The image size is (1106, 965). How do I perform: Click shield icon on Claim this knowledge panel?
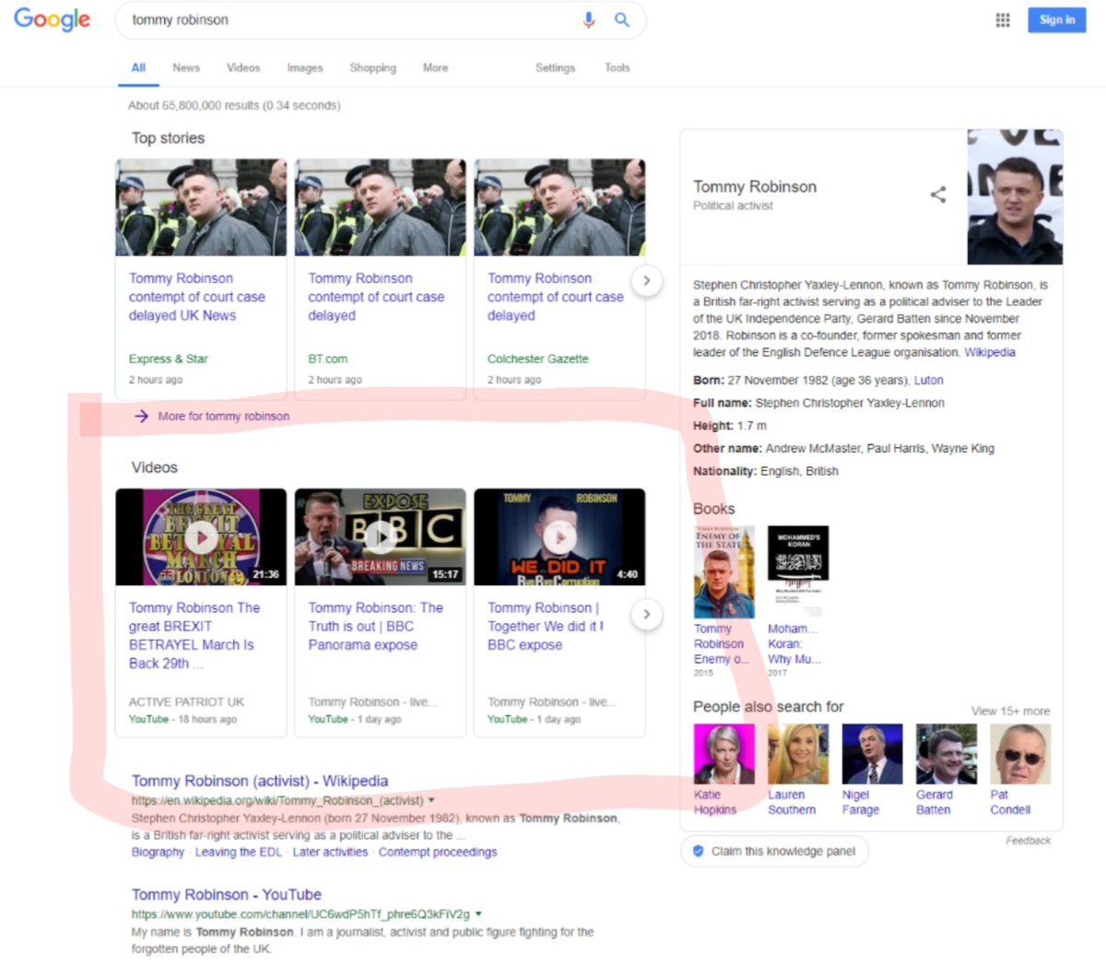click(x=698, y=851)
